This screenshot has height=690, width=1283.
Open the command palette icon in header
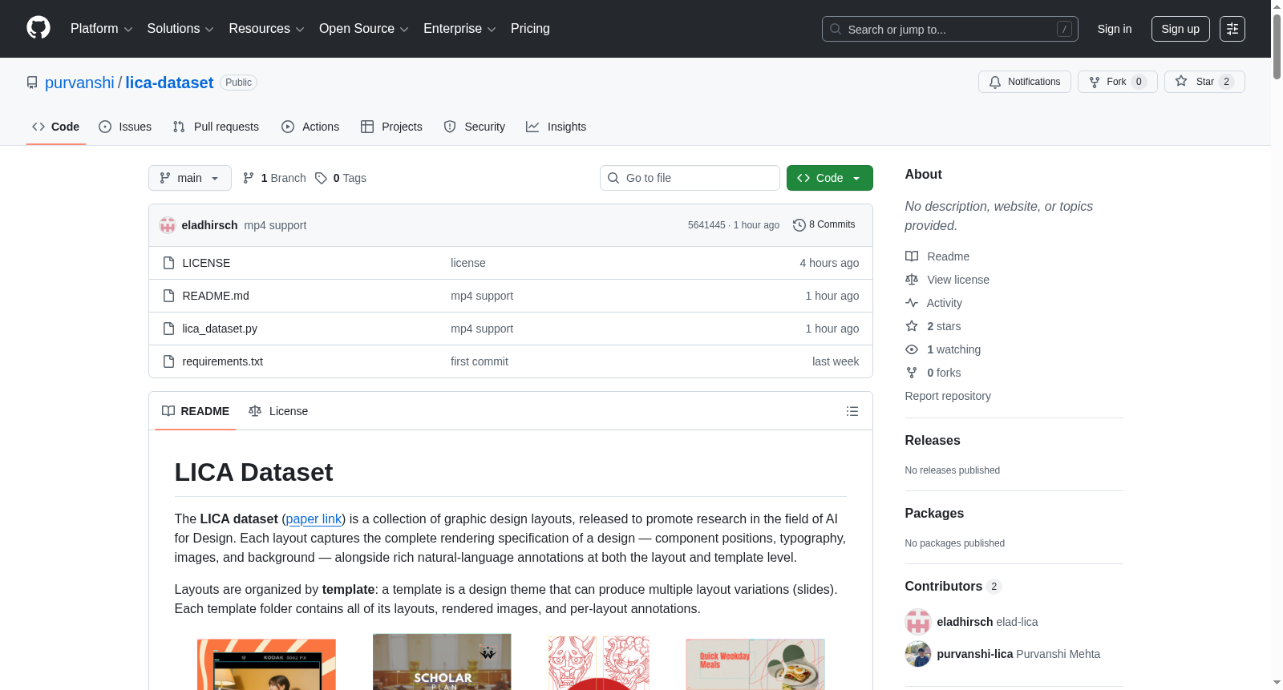pos(1232,29)
